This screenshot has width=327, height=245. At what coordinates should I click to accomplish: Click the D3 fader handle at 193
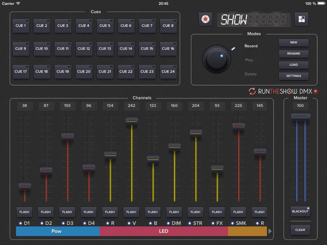point(68,137)
